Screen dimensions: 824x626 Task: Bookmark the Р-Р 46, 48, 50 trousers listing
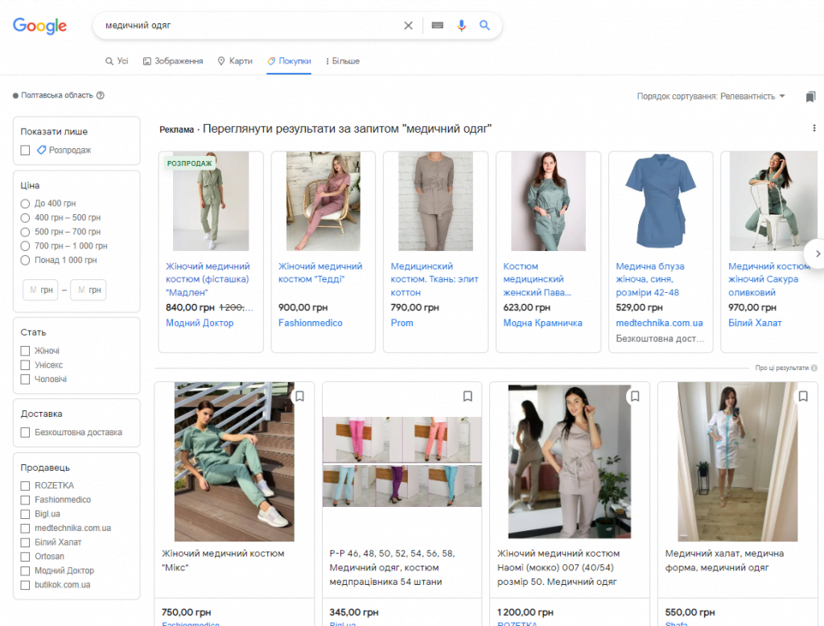[468, 397]
